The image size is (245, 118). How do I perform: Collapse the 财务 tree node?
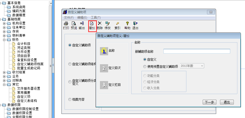click(x=4, y=40)
